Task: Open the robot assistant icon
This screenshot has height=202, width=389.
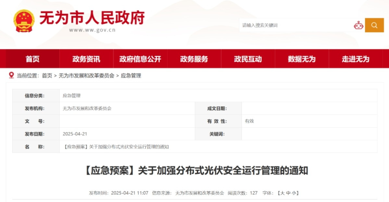Action: (x=358, y=25)
